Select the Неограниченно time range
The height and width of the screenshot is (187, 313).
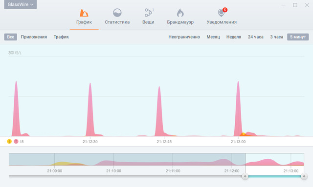(184, 37)
